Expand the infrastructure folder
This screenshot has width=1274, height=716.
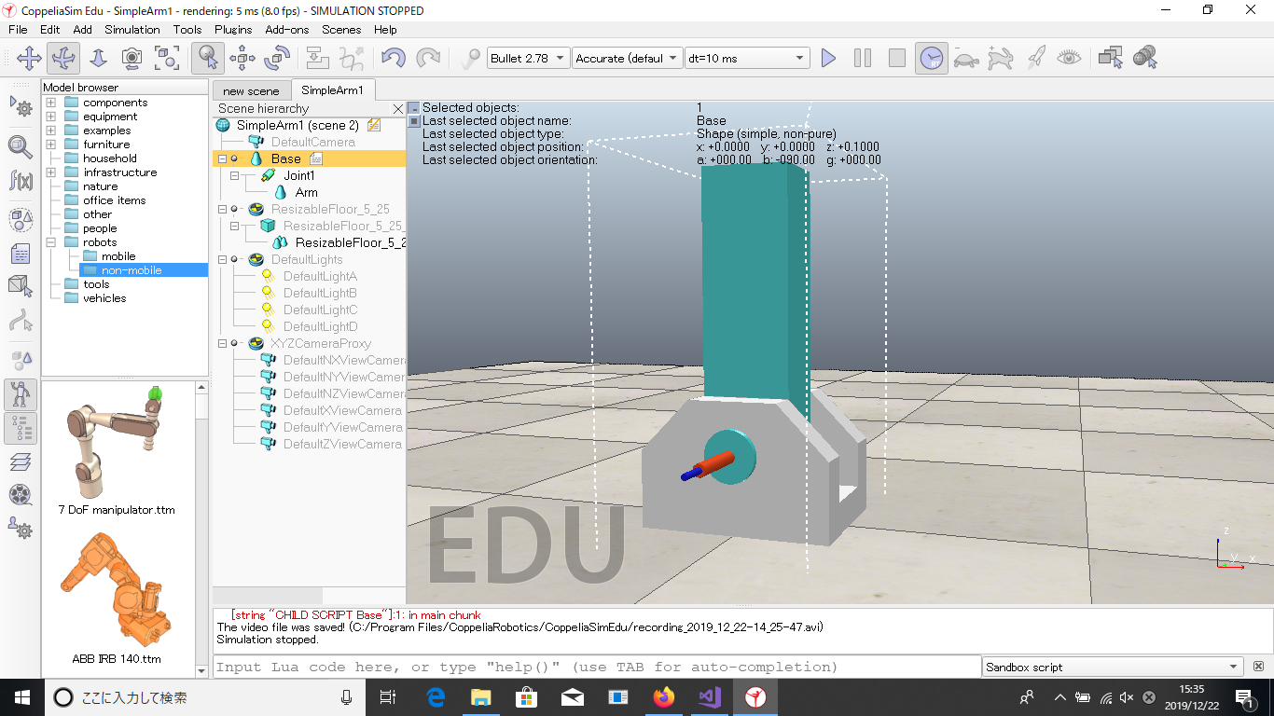(50, 172)
